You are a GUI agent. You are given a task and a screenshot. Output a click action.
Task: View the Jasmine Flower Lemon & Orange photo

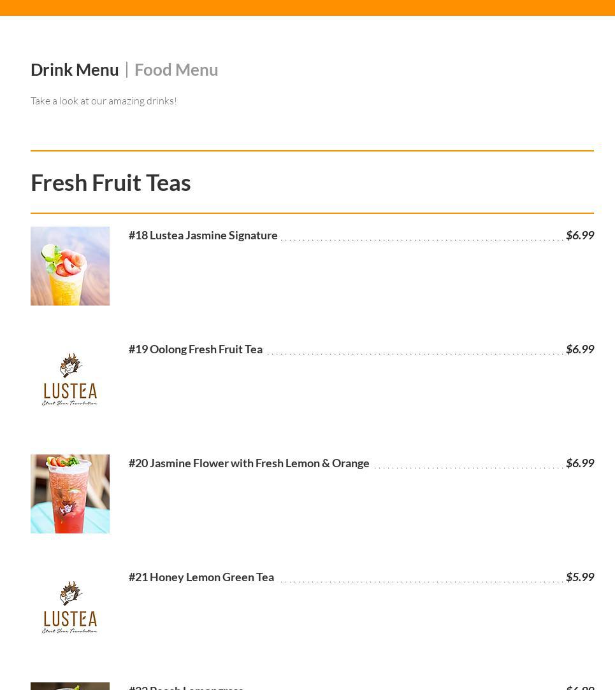click(x=70, y=494)
